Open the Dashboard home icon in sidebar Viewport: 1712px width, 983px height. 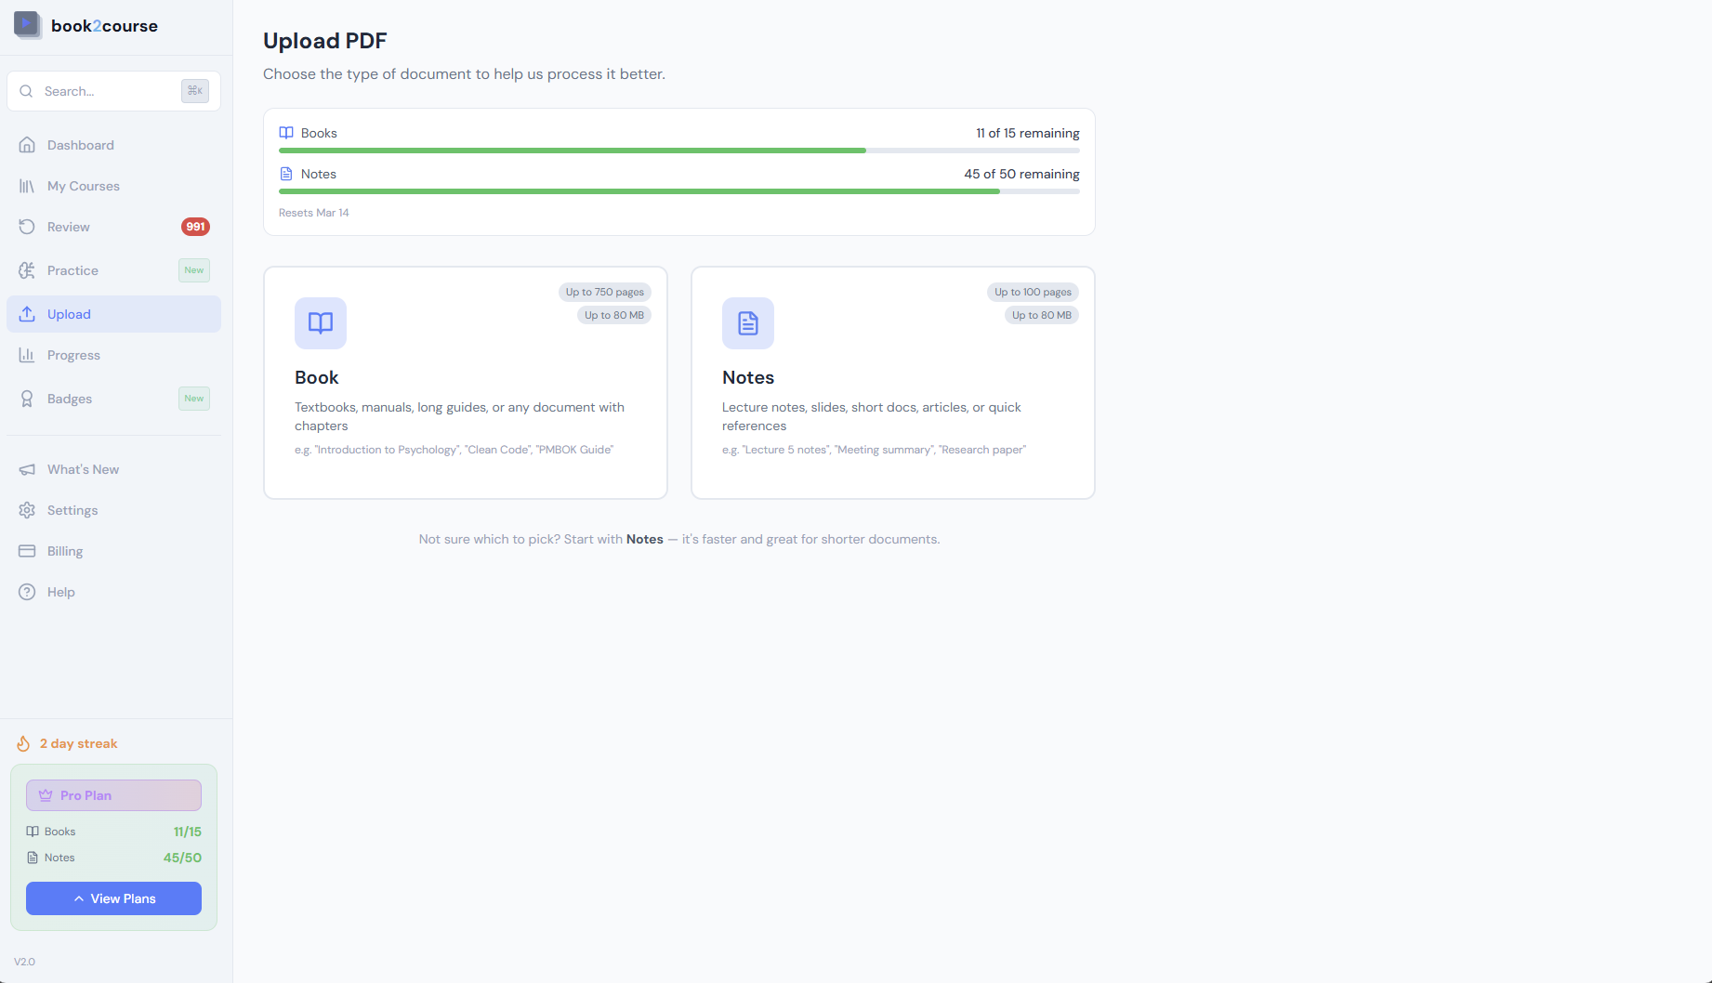pos(28,144)
